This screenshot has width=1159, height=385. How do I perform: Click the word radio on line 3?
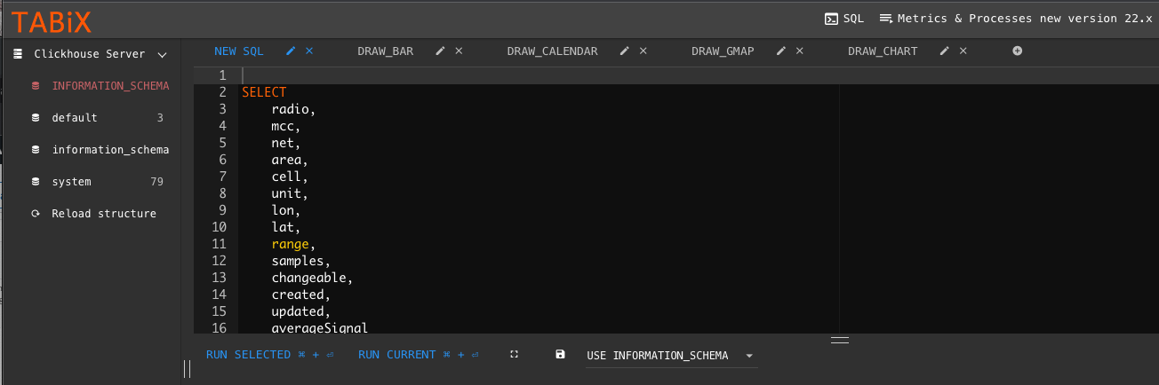291,109
